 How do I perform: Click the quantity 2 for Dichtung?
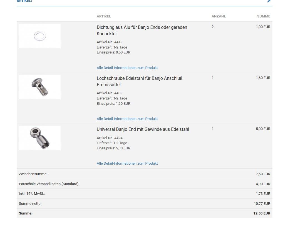pos(213,27)
